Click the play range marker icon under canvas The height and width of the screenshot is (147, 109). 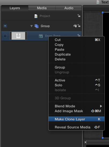point(86,142)
